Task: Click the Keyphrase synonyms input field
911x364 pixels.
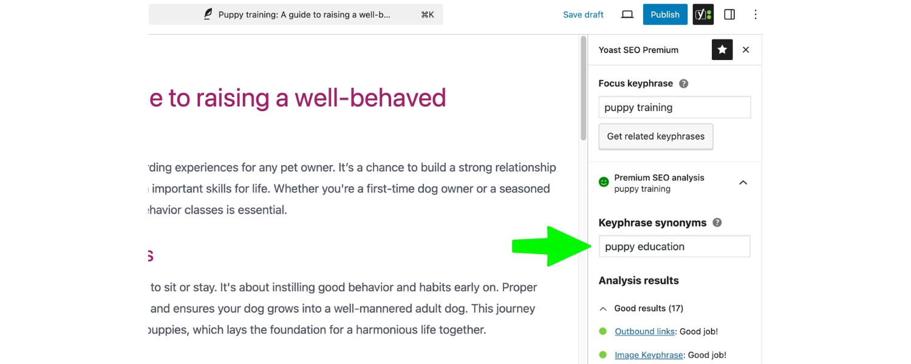Action: [x=674, y=246]
